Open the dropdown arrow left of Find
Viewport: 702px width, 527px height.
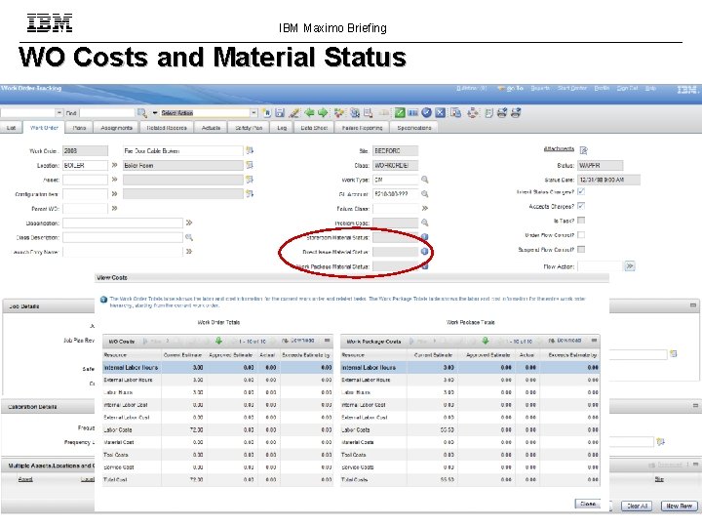(x=59, y=113)
